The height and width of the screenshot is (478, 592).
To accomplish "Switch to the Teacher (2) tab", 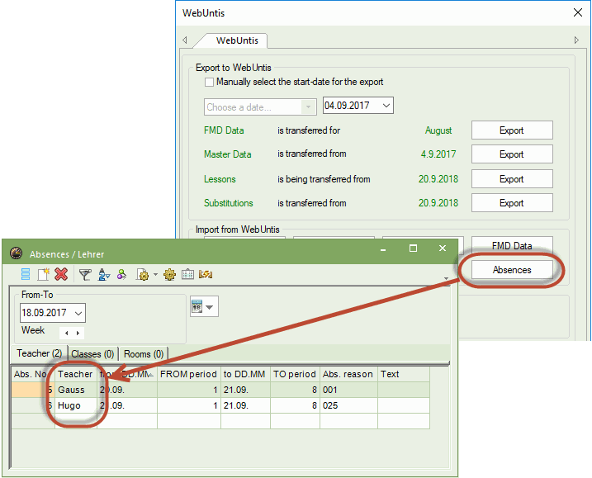I will (39, 353).
